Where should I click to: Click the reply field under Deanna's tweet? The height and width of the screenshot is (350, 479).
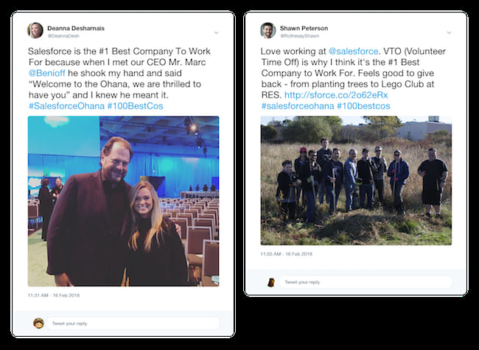(x=133, y=323)
